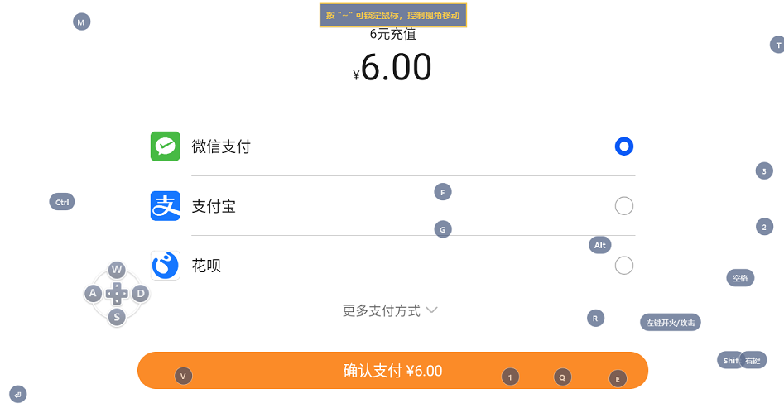
Task: Tap the Ctrl overlay key
Action: (62, 202)
